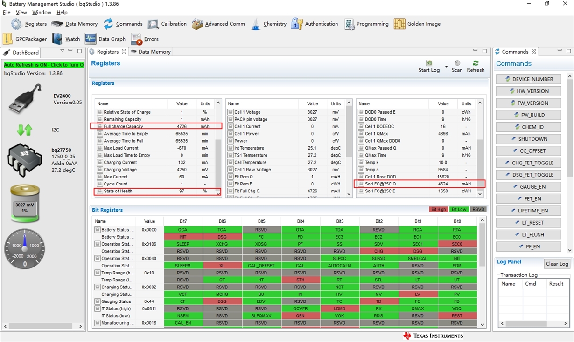
Task: Click the EV2400 USB adapter icon
Action: tap(25, 99)
